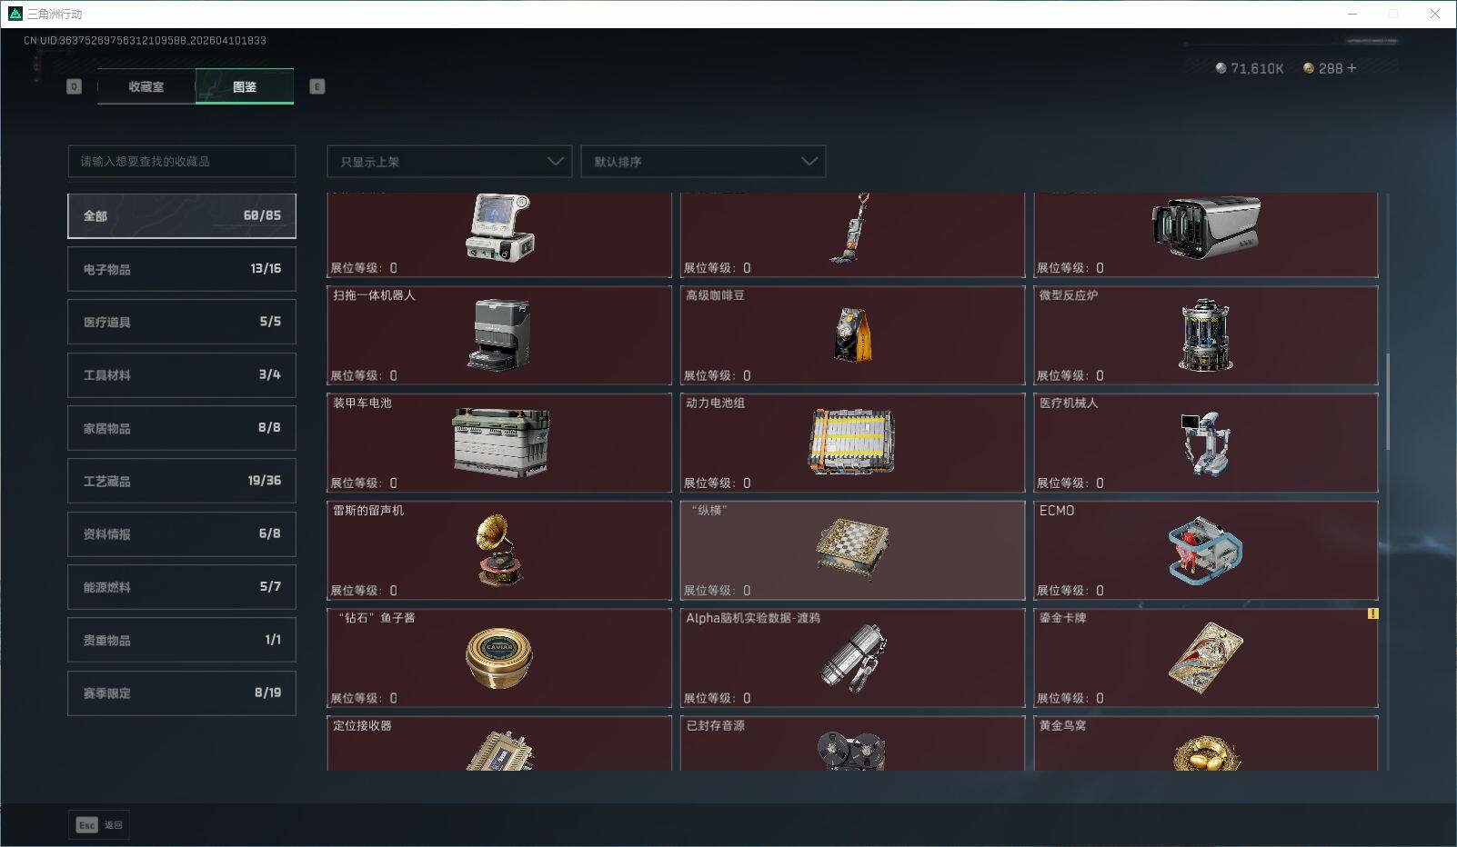Click the silver currency coin icon
The image size is (1457, 847).
(1221, 68)
